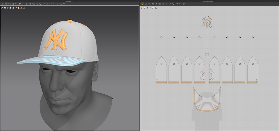Choose the Edit Pattern tool beside Transform Pattern
The height and width of the screenshot is (131, 279).
coord(145,4)
